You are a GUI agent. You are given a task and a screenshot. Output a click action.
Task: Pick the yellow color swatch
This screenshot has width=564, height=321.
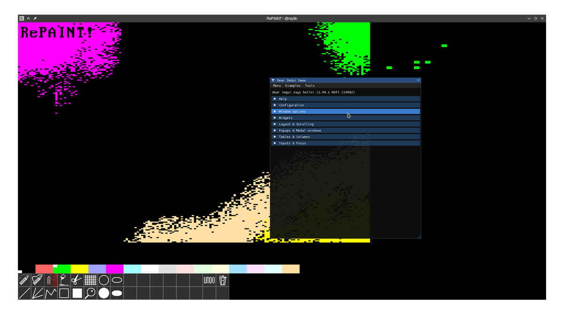coord(79,269)
